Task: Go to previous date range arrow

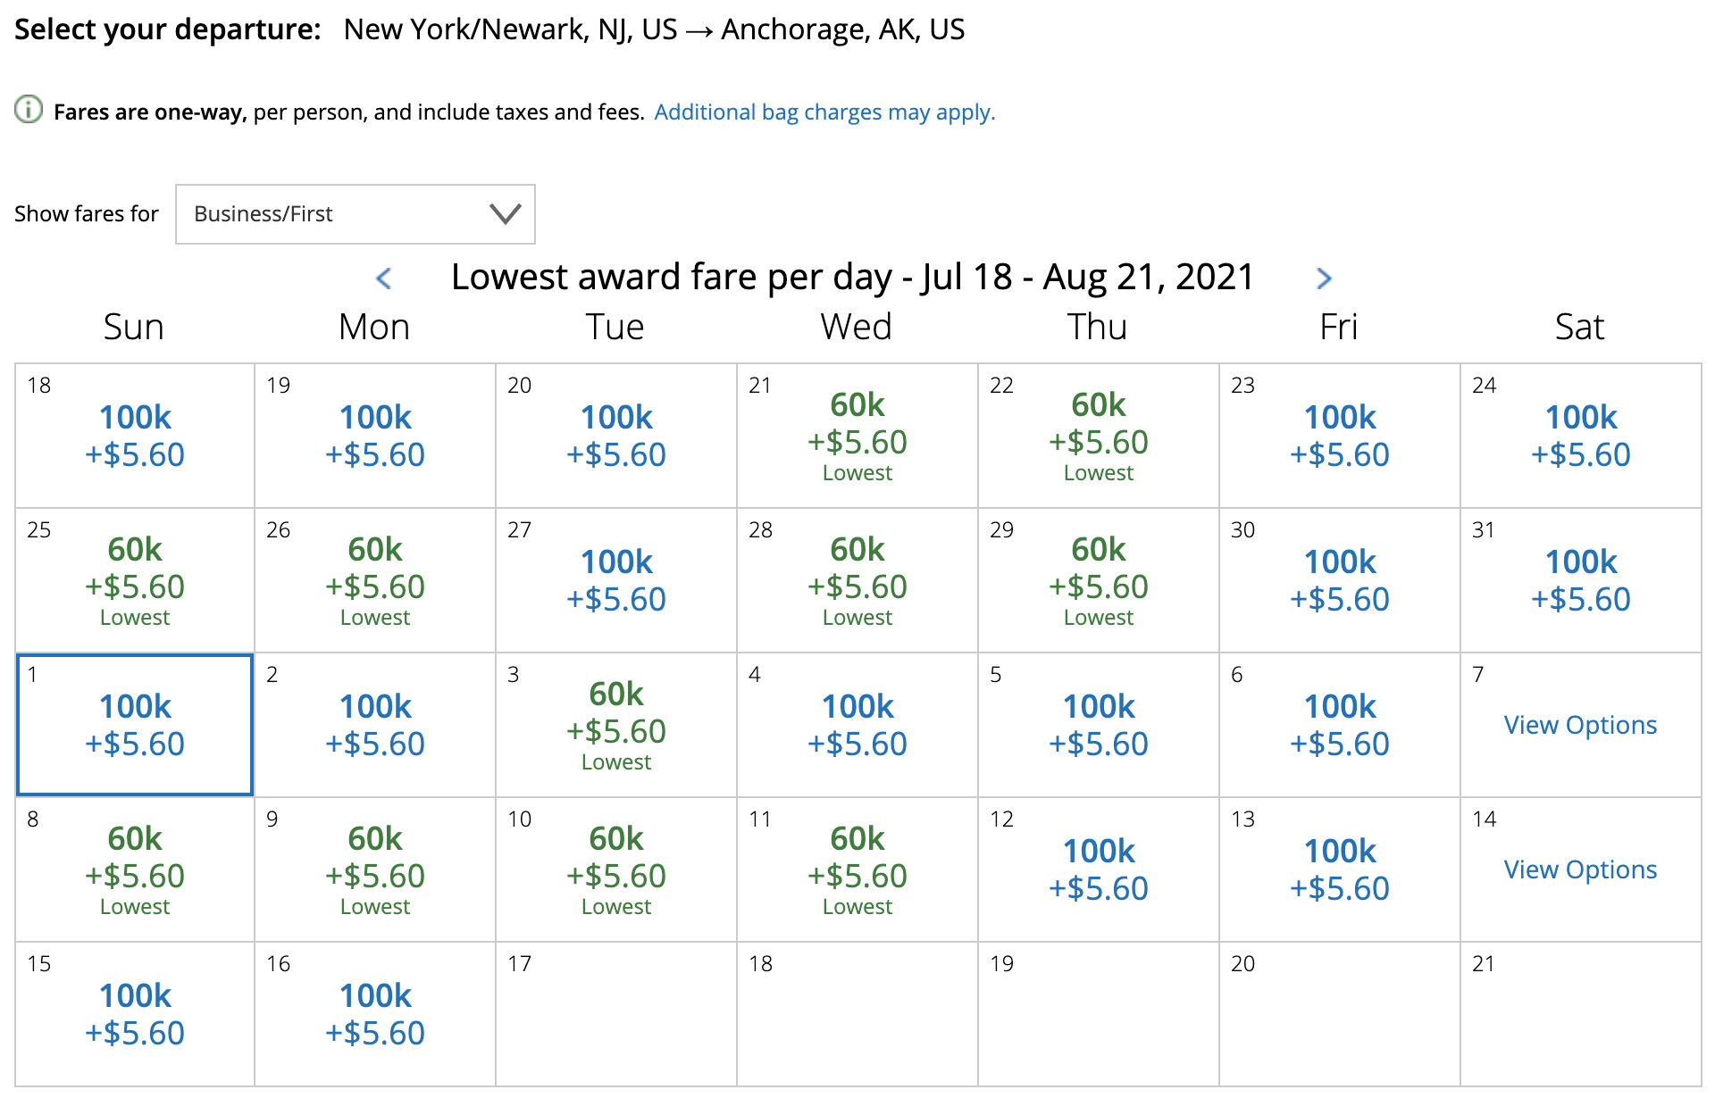Action: point(384,279)
